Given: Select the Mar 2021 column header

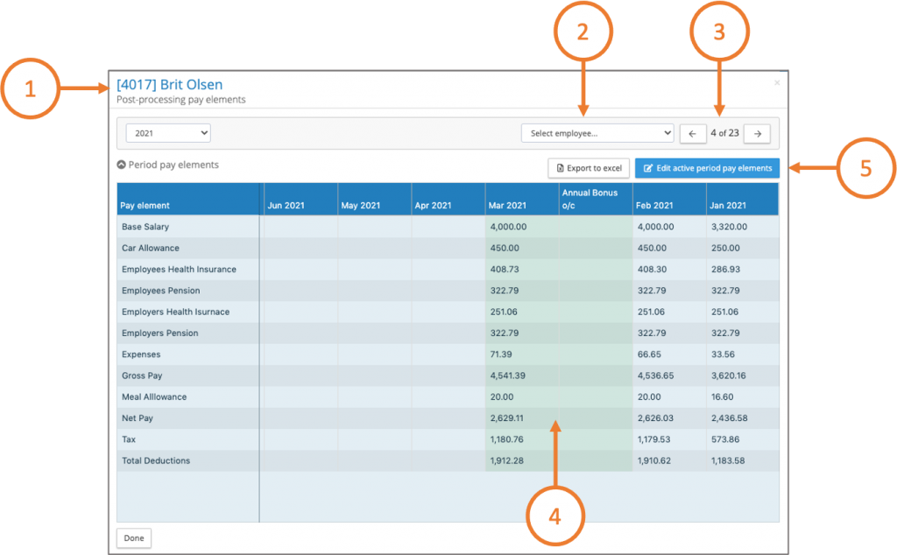Looking at the screenshot, I should tap(509, 206).
